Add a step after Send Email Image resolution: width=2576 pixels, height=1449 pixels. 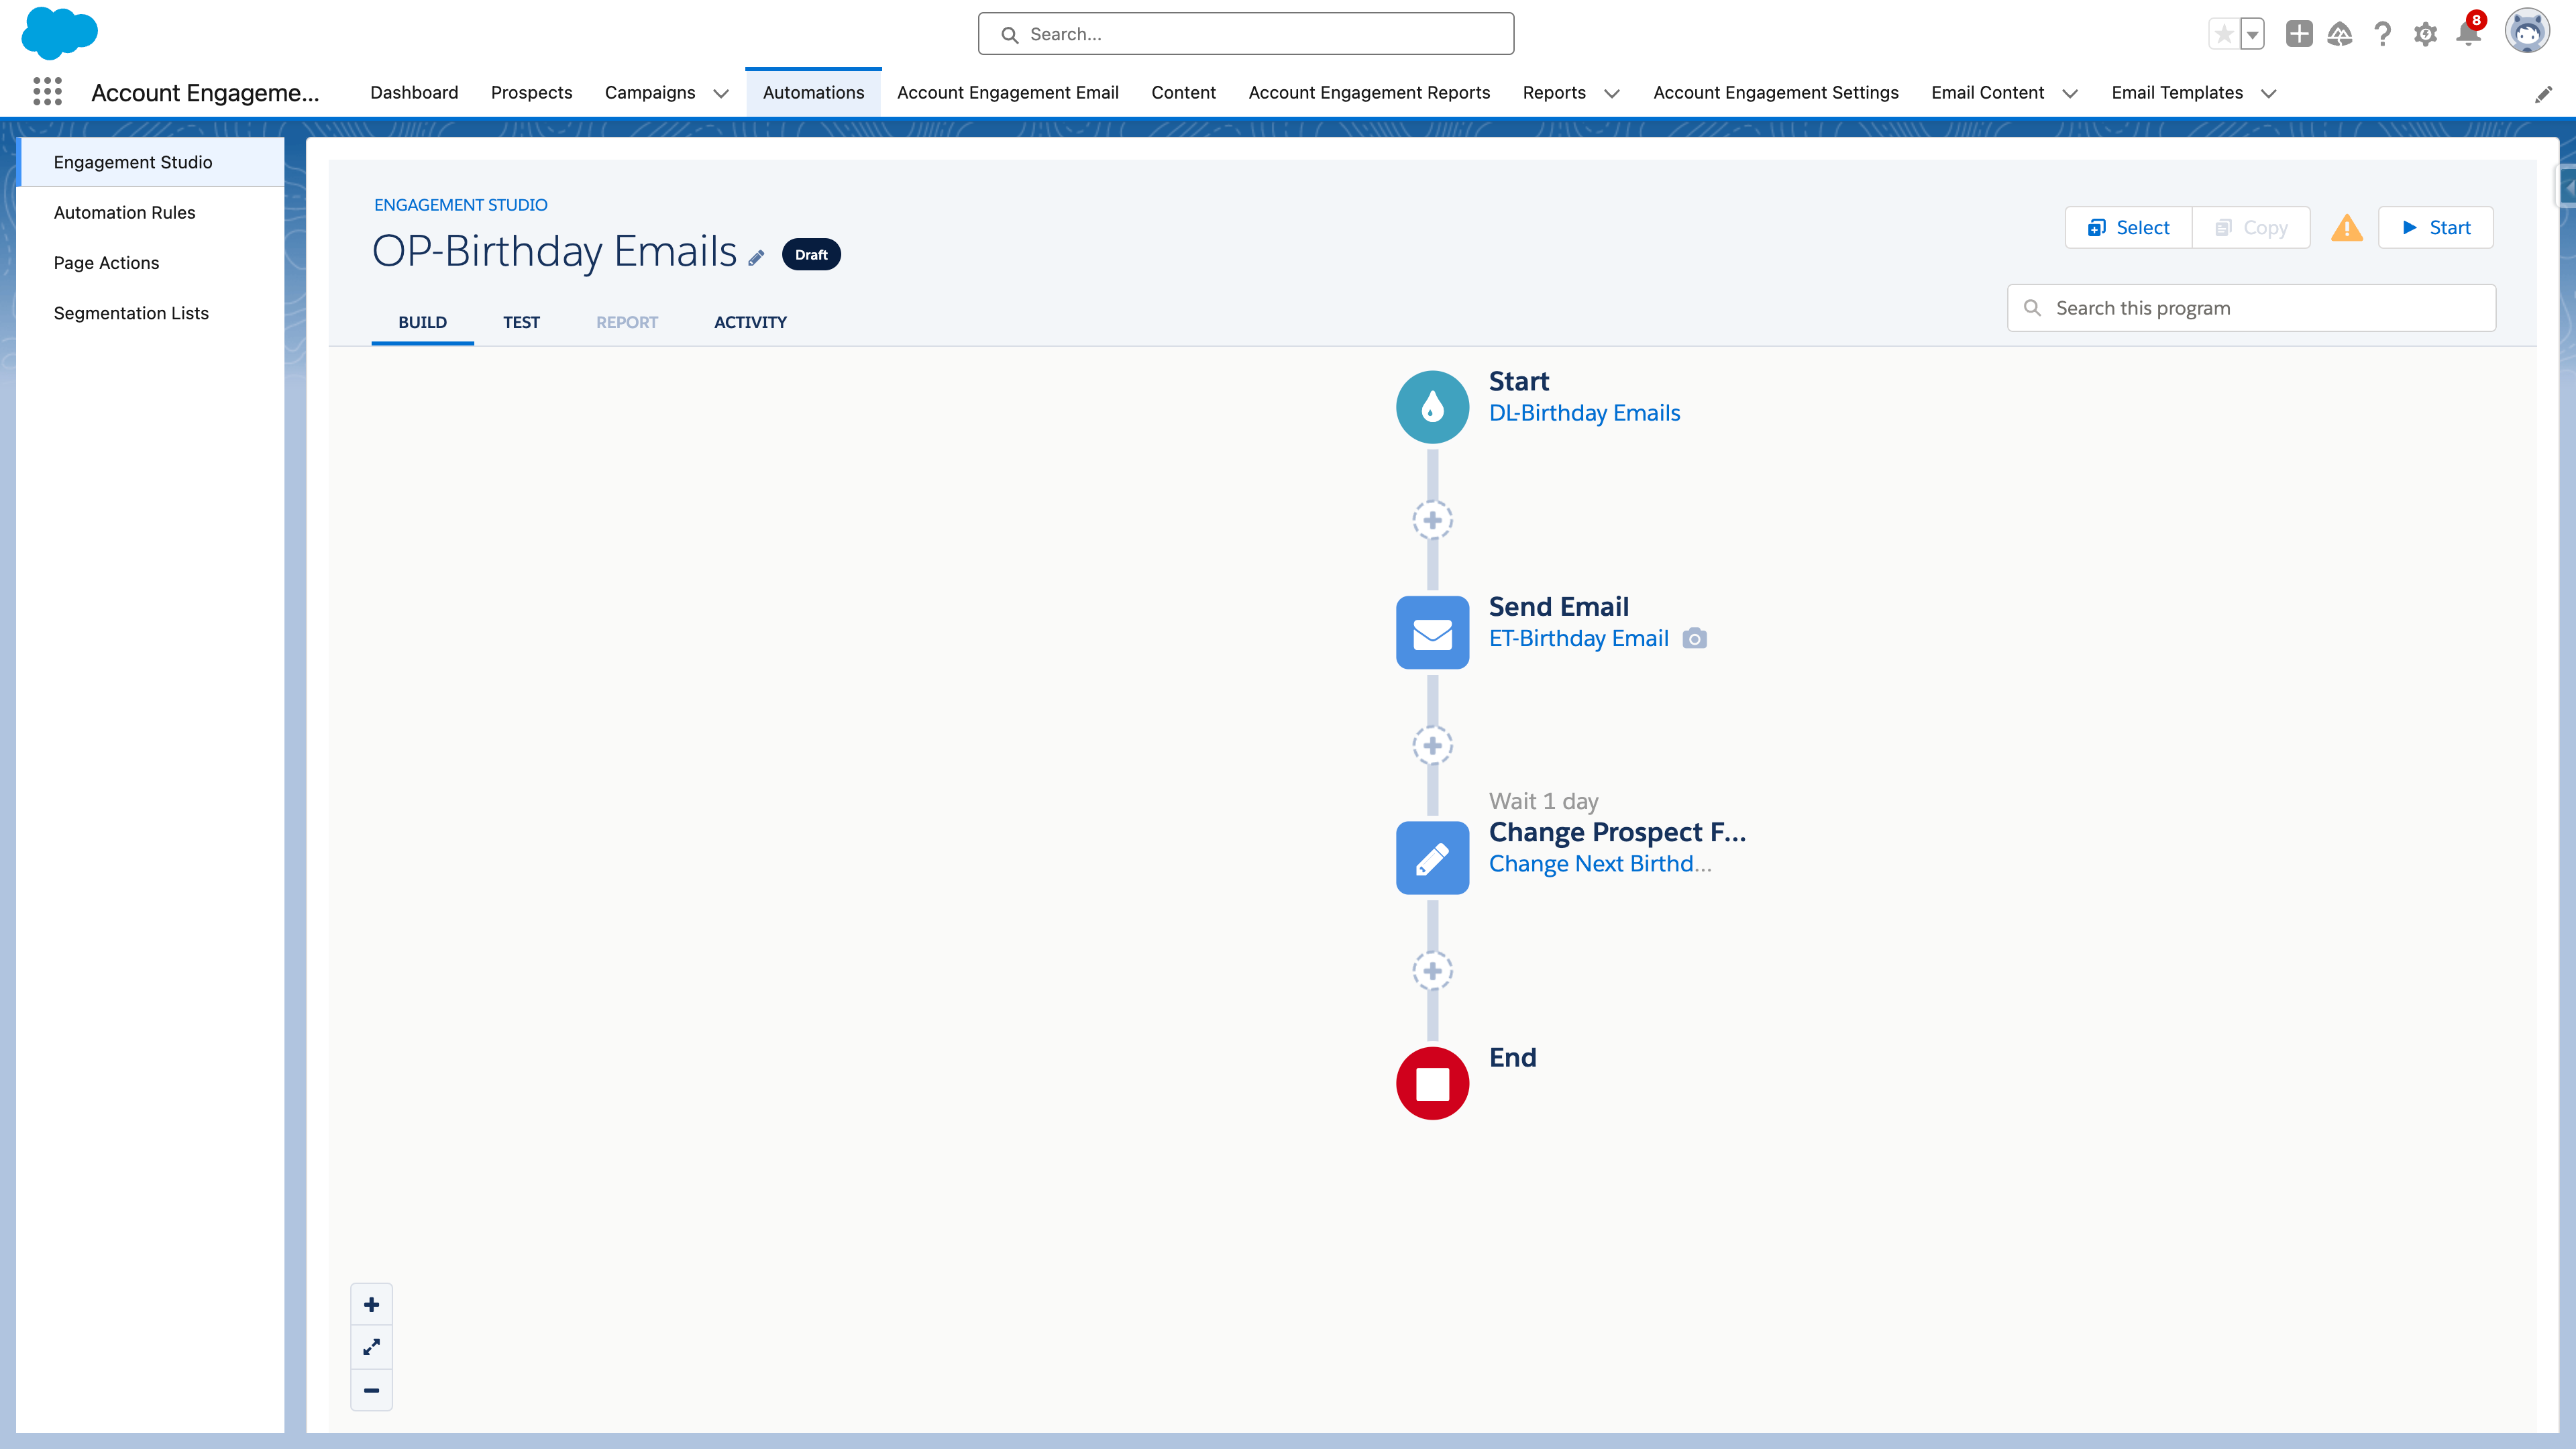(x=1432, y=745)
